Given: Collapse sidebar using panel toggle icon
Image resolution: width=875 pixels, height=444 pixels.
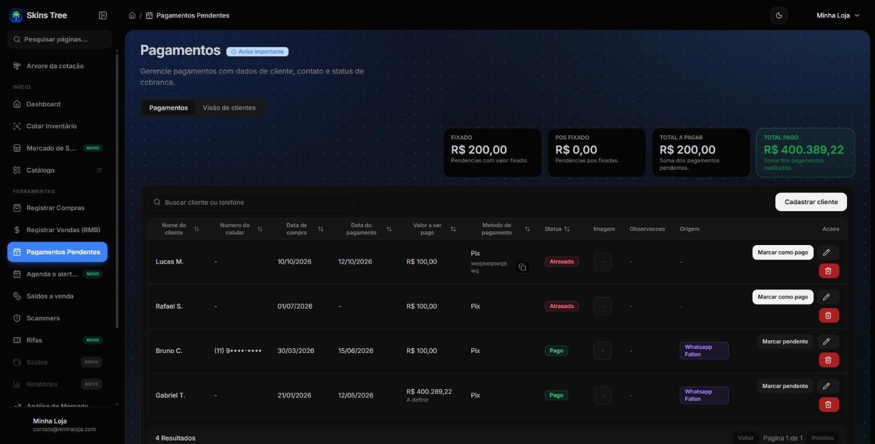Looking at the screenshot, I should pyautogui.click(x=103, y=16).
